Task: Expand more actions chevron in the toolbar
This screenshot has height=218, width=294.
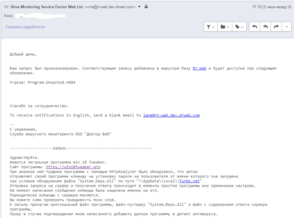Action: [x=287, y=27]
